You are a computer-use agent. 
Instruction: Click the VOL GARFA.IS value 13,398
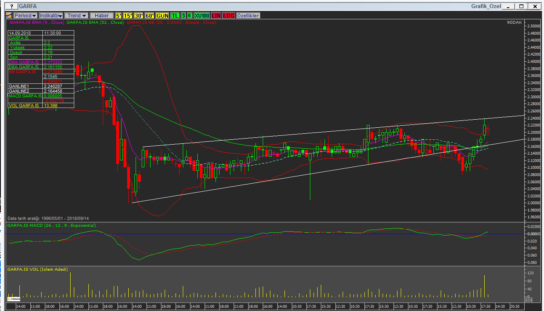[59, 106]
